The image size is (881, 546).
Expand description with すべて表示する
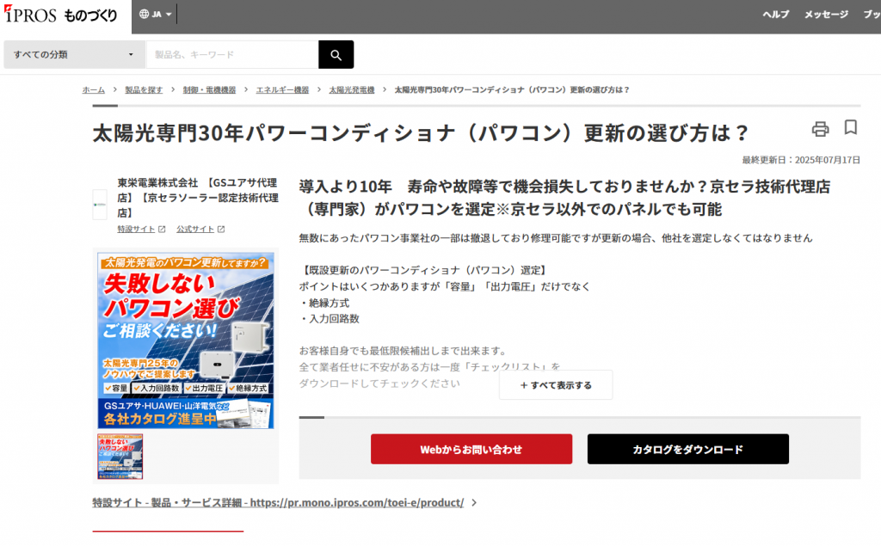(x=556, y=385)
